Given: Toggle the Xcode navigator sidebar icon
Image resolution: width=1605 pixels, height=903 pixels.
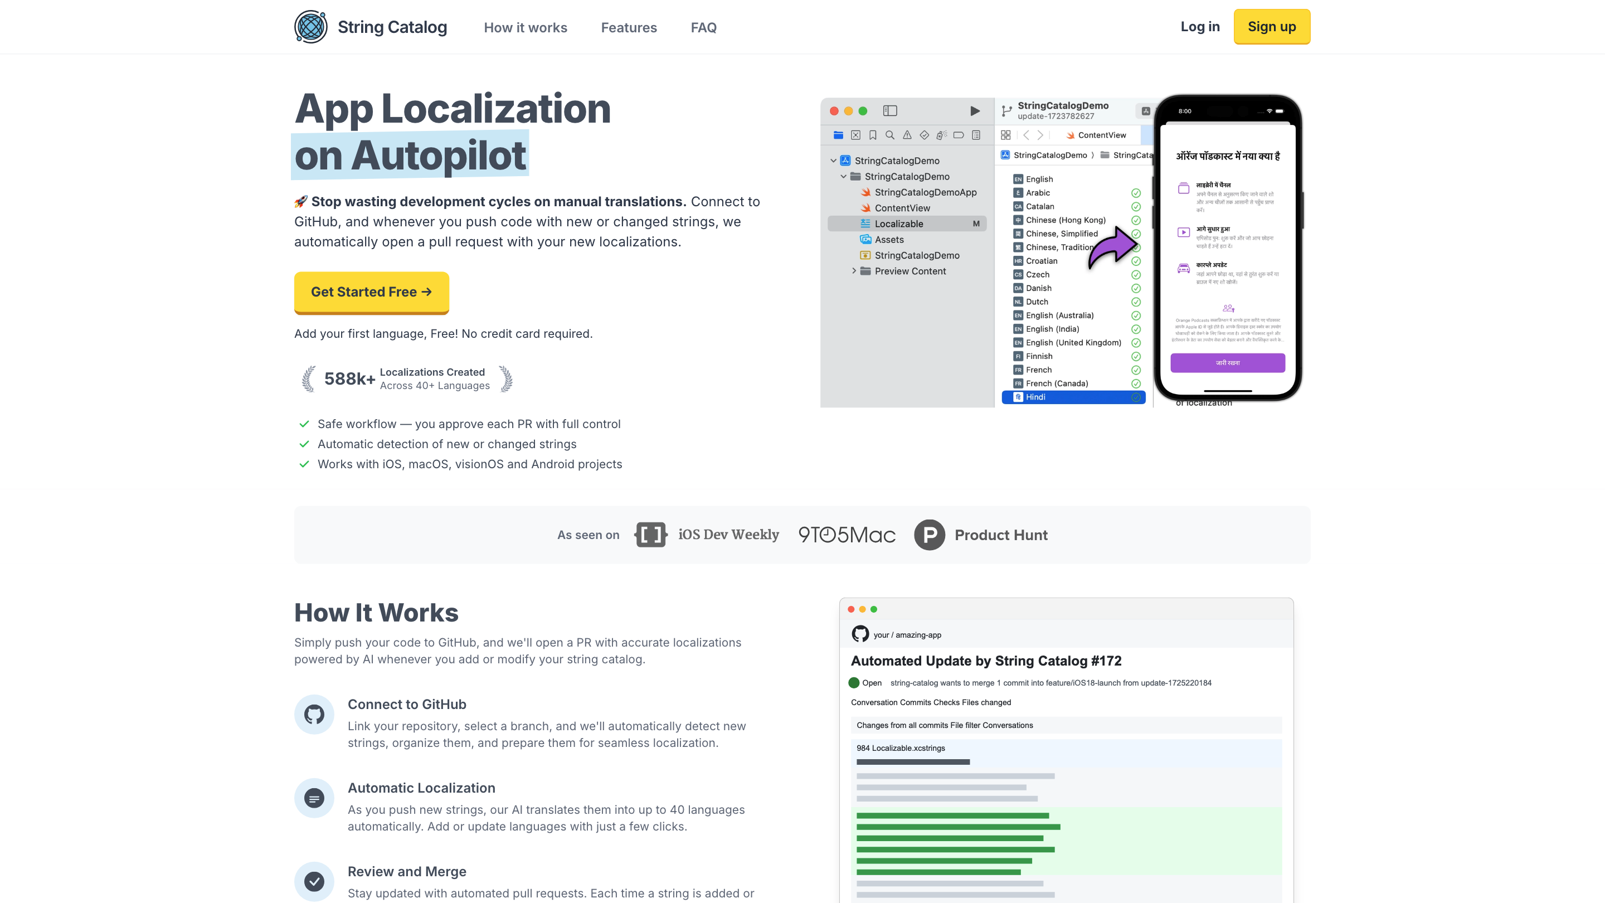Looking at the screenshot, I should point(890,111).
